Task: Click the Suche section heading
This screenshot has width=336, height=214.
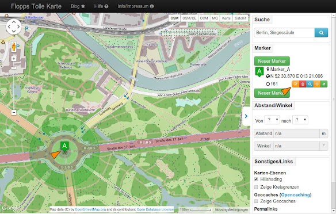Action: (262, 20)
